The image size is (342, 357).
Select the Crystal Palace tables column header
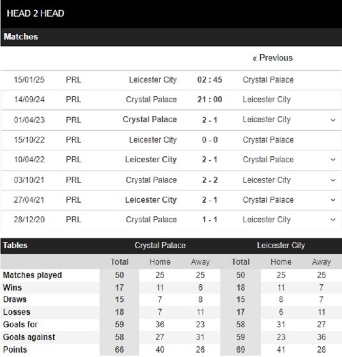click(x=160, y=246)
